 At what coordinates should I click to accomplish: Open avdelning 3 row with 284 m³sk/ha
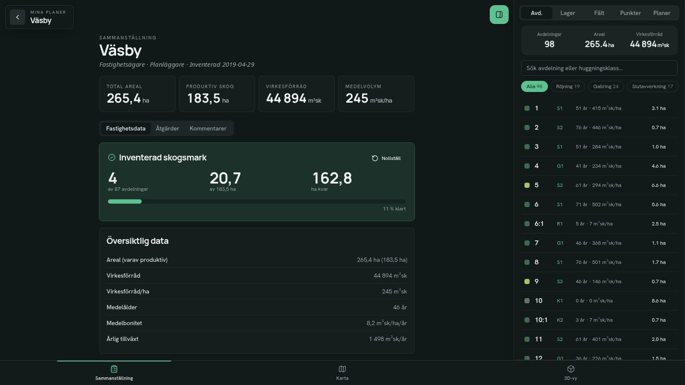coord(599,147)
